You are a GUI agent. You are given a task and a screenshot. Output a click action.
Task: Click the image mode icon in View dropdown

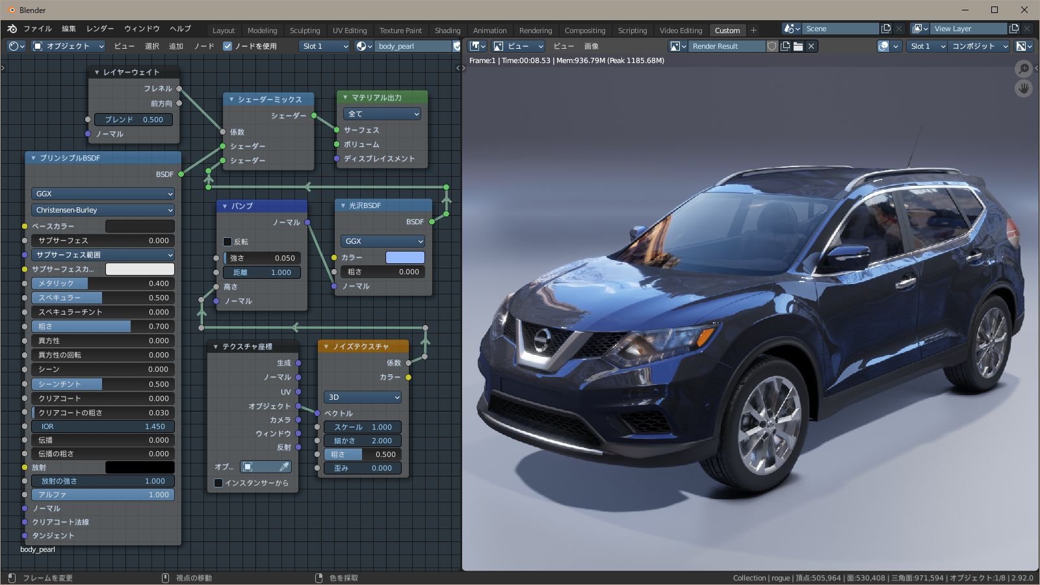tap(499, 46)
